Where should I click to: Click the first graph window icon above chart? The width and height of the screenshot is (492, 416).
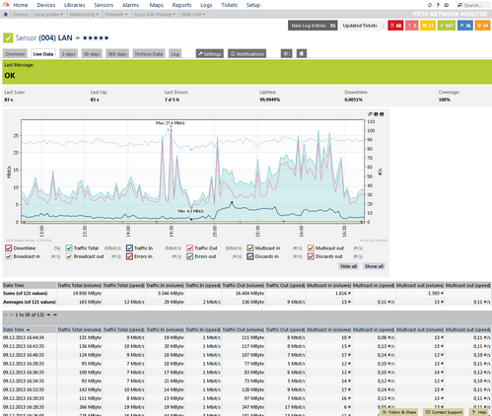(x=370, y=114)
